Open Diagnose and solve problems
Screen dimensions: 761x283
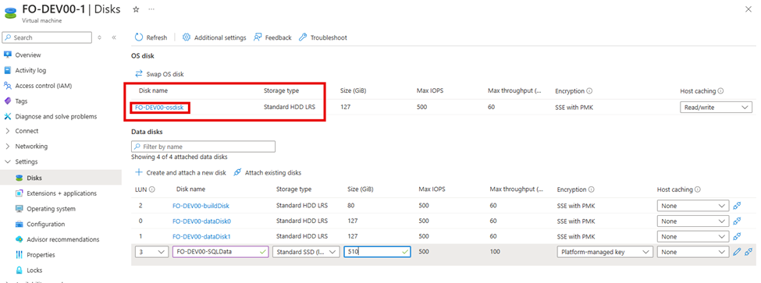pyautogui.click(x=56, y=116)
